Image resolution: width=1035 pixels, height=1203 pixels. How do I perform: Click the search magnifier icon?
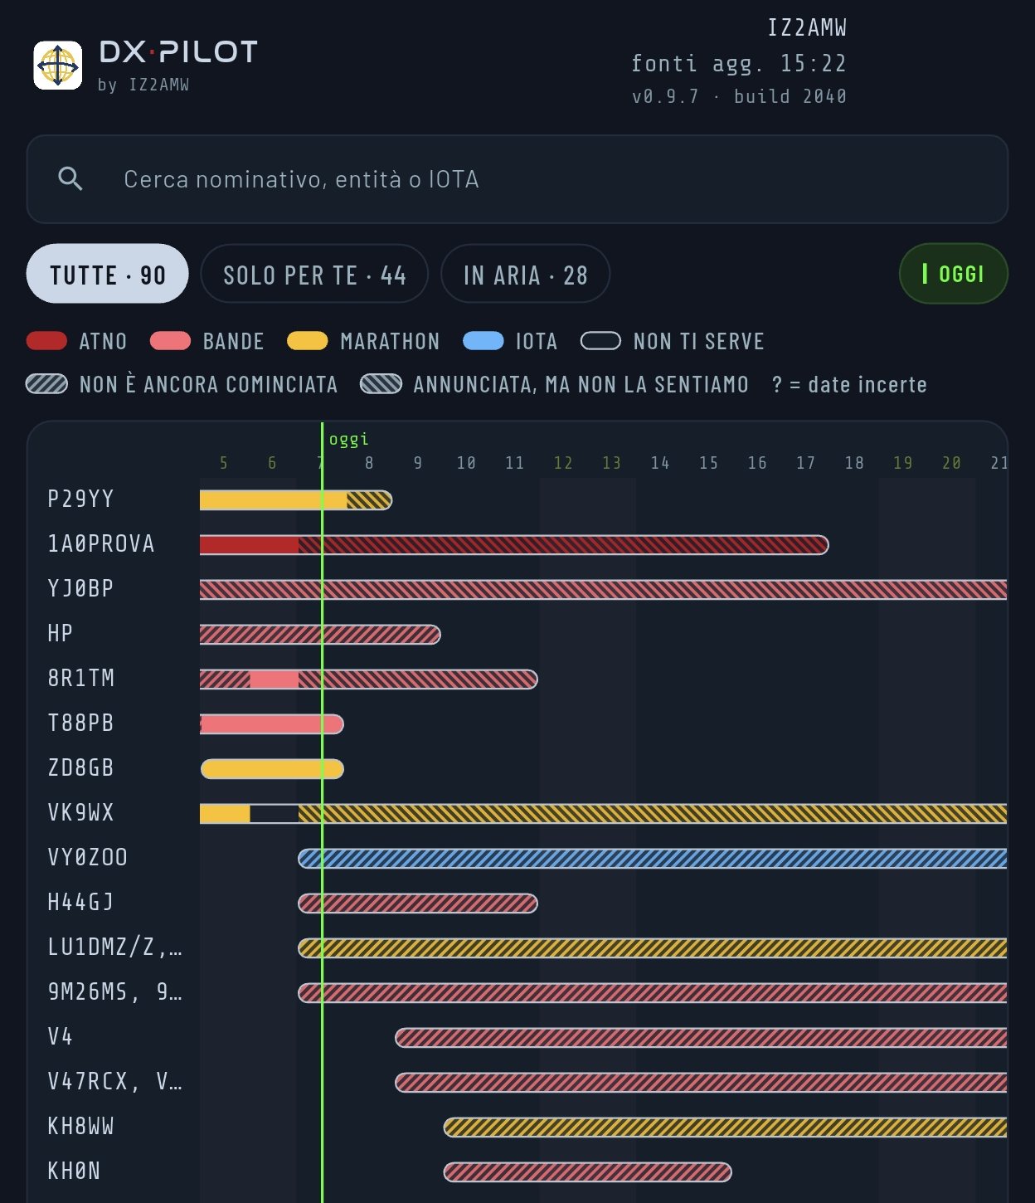pos(70,178)
